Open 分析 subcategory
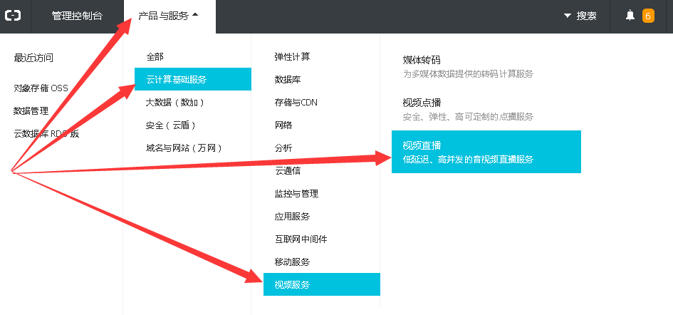 point(283,148)
